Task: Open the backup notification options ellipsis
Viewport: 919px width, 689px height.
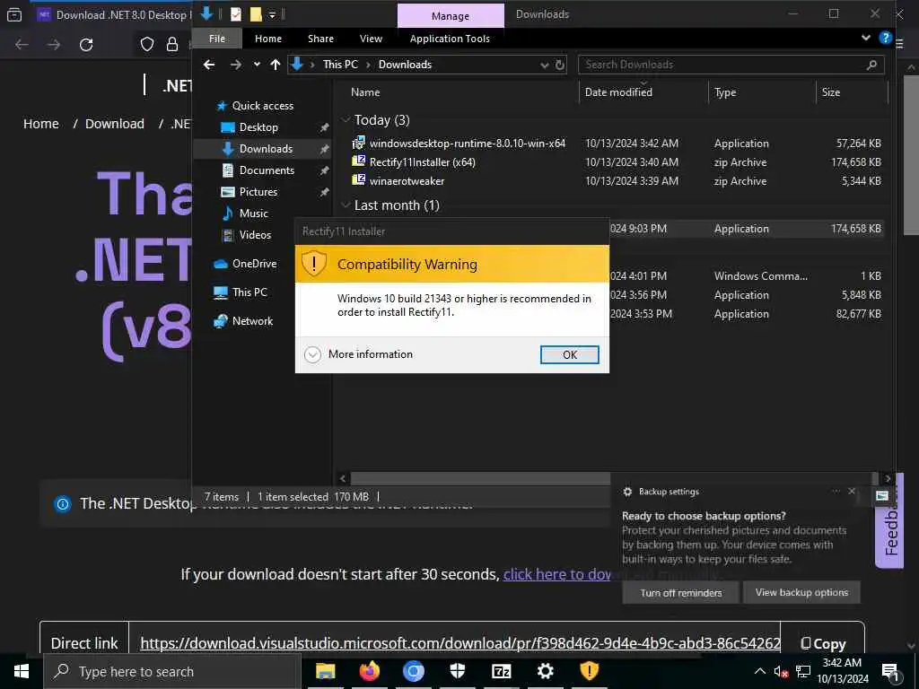Action: click(836, 491)
